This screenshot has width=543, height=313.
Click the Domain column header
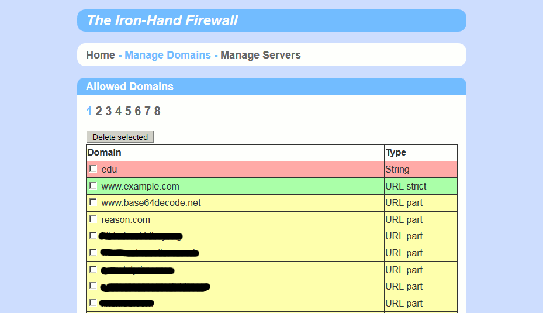[x=105, y=152]
